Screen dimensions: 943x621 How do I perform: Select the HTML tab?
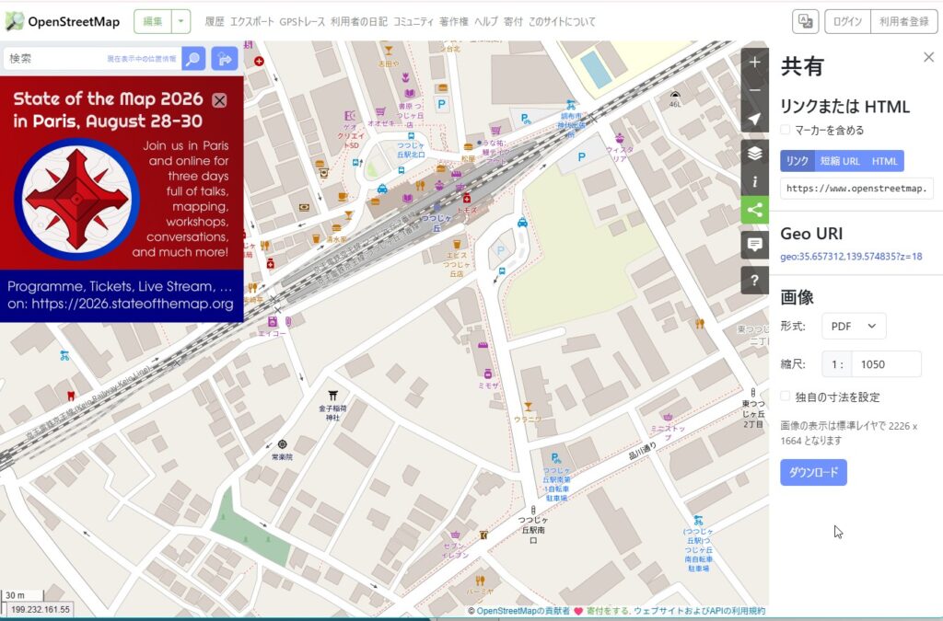884,161
